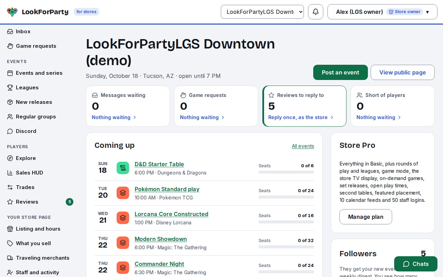The height and width of the screenshot is (277, 443).
Task: Click the Pokémon Standard play card-stack icon
Action: [123, 193]
